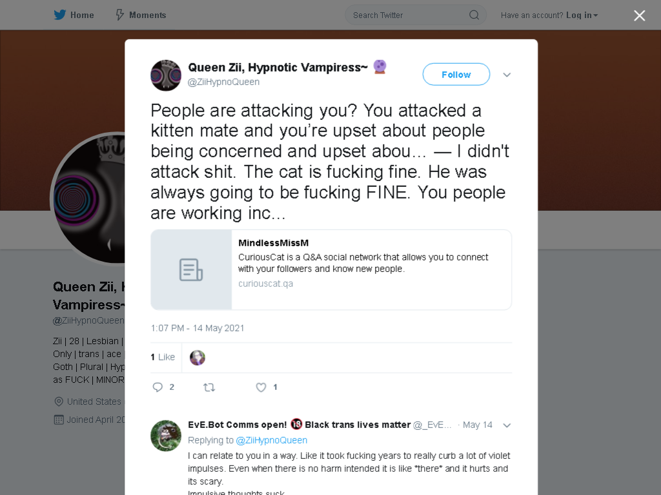Open the Moments menu item

141,15
